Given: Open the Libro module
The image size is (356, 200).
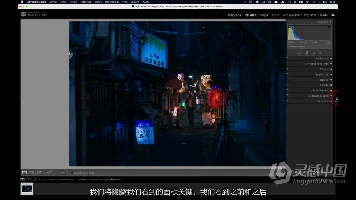Looking at the screenshot, I should pos(276,15).
